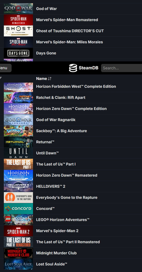Open Ratchet & Clank thumbnail

pyautogui.click(x=18, y=98)
